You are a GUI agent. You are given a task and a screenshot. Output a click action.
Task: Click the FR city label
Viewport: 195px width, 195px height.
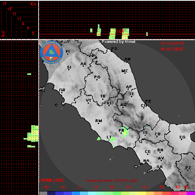(x=121, y=130)
